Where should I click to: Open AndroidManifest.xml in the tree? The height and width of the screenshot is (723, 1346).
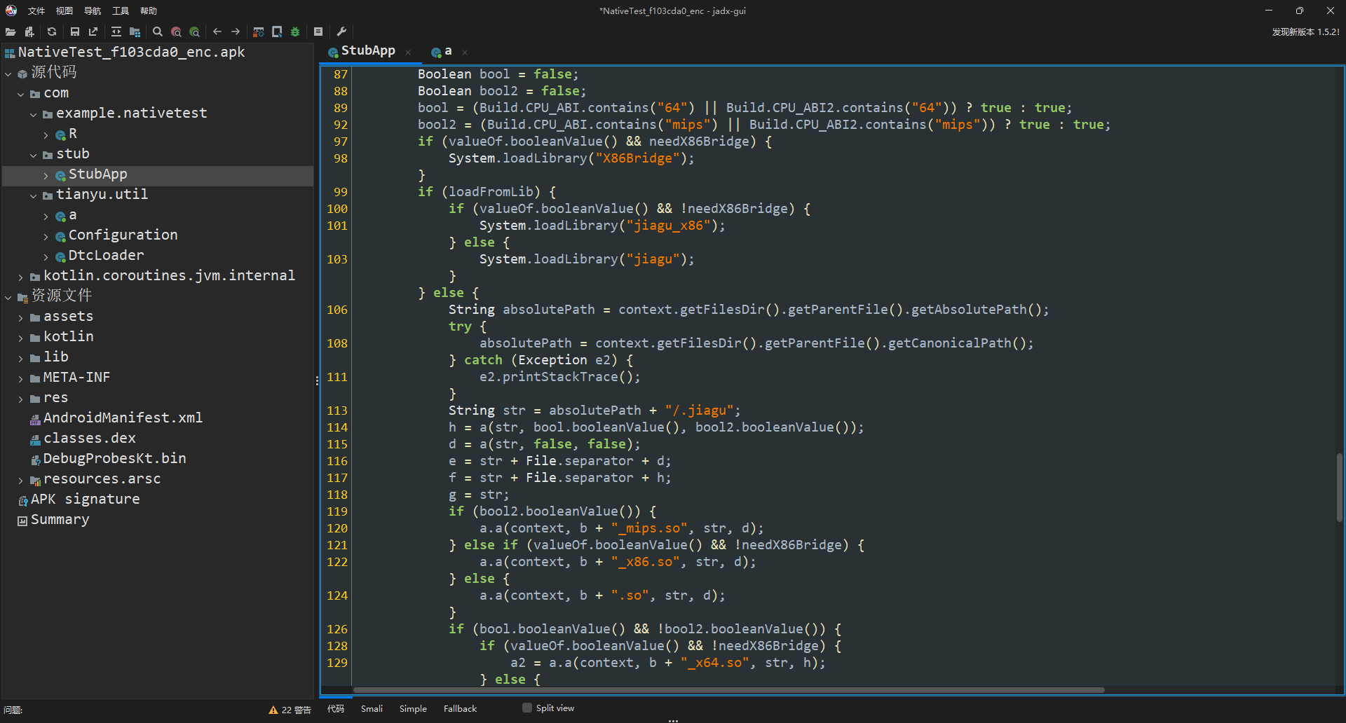[x=123, y=418]
